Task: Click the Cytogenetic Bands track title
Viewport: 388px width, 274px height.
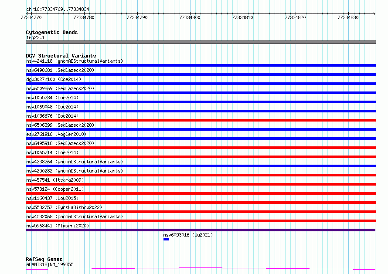Action: pos(52,32)
